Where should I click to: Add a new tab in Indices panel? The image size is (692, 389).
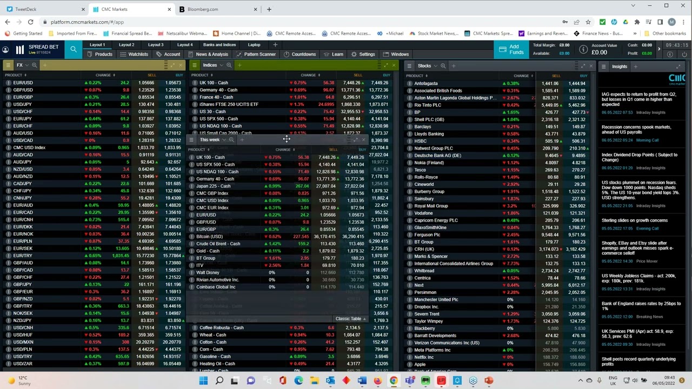click(x=239, y=65)
